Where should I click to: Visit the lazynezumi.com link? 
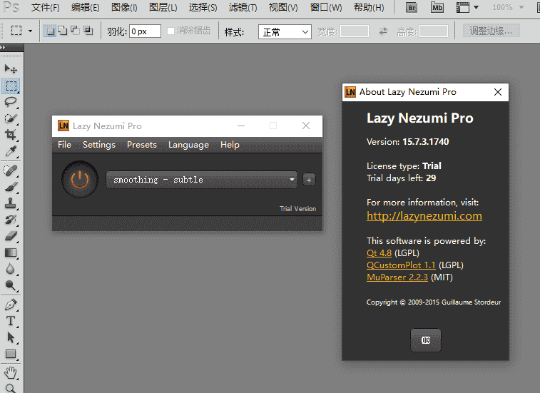[x=424, y=216]
